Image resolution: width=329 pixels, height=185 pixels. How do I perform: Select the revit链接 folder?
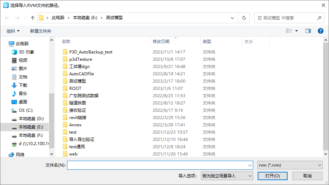click(78, 118)
